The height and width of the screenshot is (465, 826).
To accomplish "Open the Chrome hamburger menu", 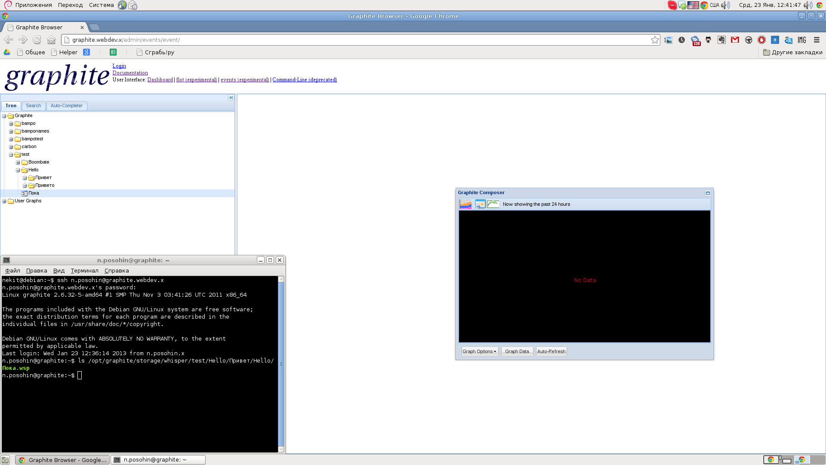I will [x=817, y=40].
